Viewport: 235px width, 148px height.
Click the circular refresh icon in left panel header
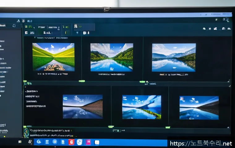pos(14,26)
